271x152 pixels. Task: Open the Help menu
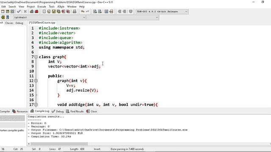click(82, 7)
